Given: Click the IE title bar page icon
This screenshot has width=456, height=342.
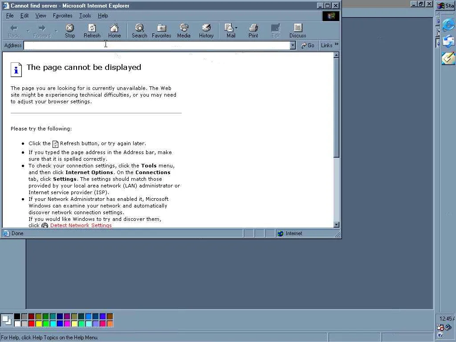Looking at the screenshot, I should click(x=6, y=5).
